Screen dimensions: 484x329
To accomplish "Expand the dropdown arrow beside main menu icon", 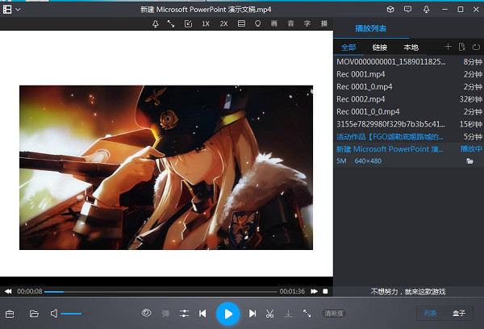I will pyautogui.click(x=18, y=10).
